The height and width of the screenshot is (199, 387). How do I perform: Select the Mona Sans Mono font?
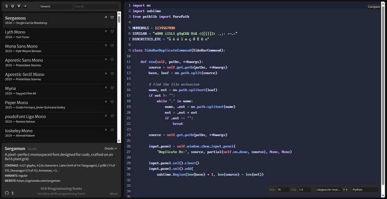59,48
